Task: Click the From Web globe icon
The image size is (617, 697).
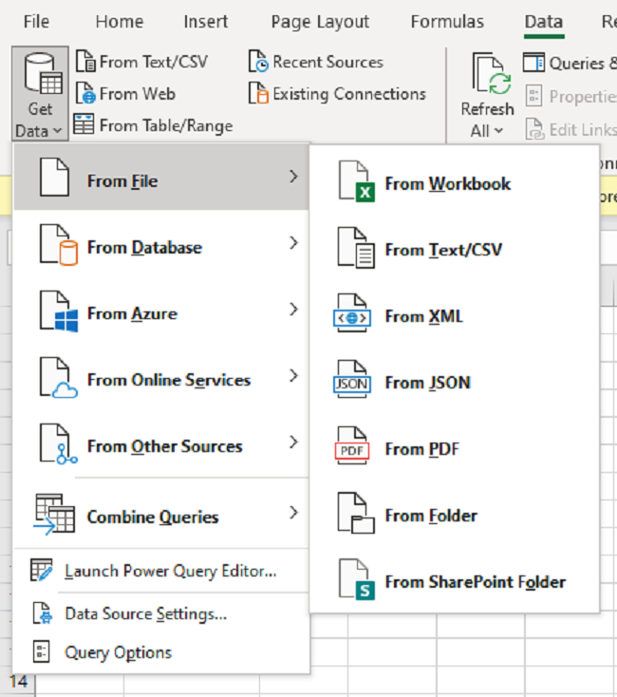Action: coord(84,94)
